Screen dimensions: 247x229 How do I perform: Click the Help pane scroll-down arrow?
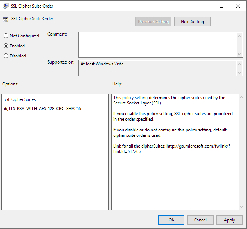coord(241,207)
